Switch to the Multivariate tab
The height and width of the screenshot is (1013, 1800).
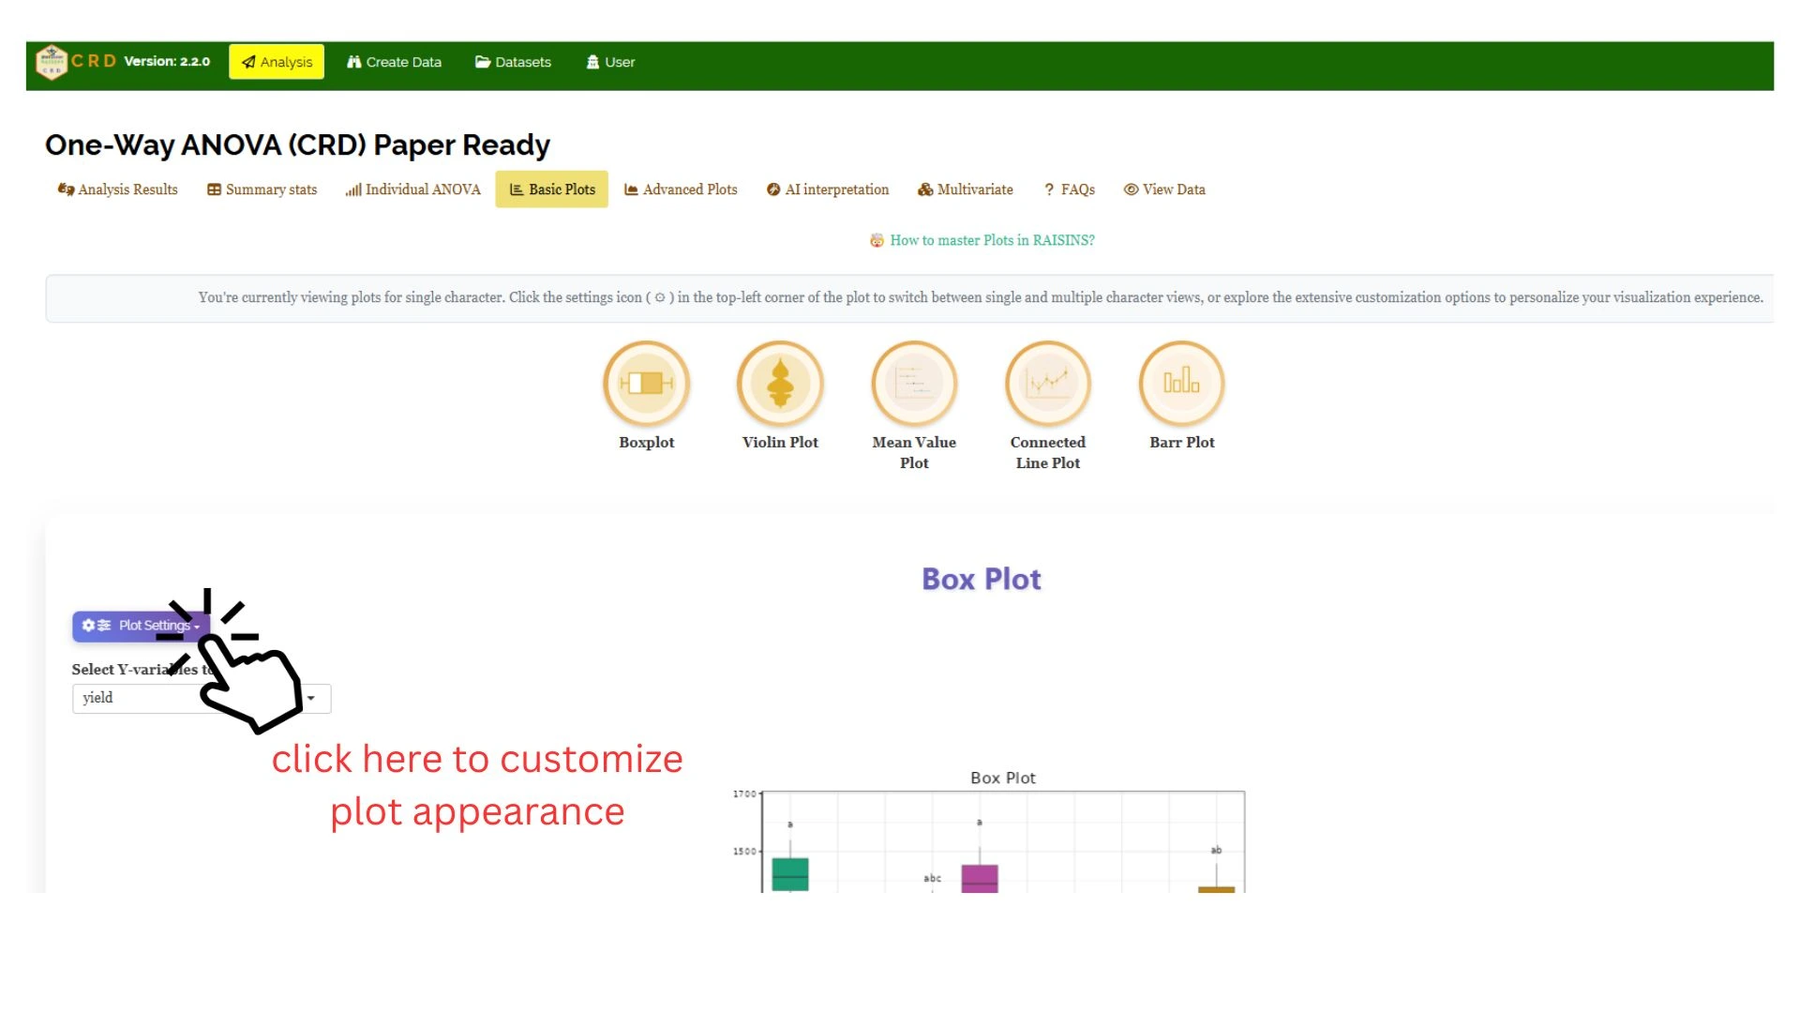[966, 189]
